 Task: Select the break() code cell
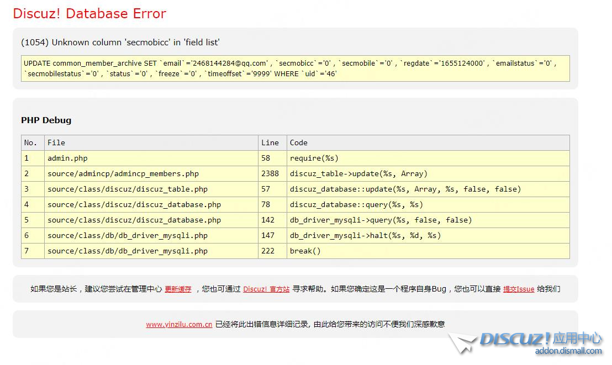pos(428,251)
